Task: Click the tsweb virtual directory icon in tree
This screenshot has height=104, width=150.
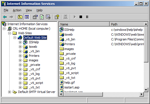Action: point(25,47)
